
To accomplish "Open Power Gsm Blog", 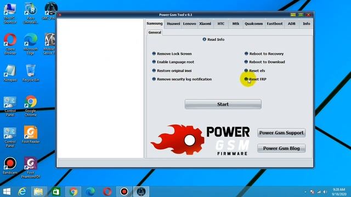I will 281,148.
